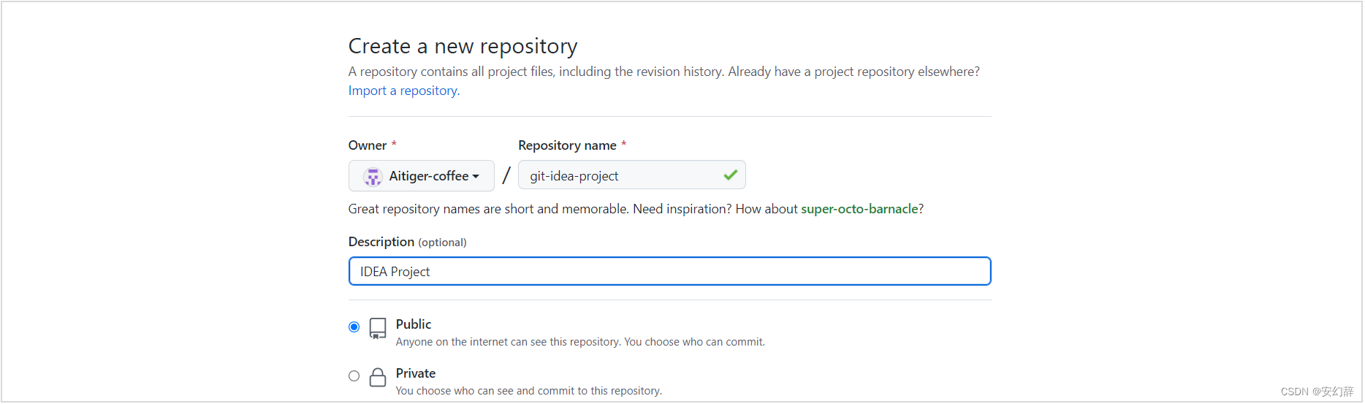The image size is (1365, 404).
Task: Select the Public radio button
Action: click(354, 327)
